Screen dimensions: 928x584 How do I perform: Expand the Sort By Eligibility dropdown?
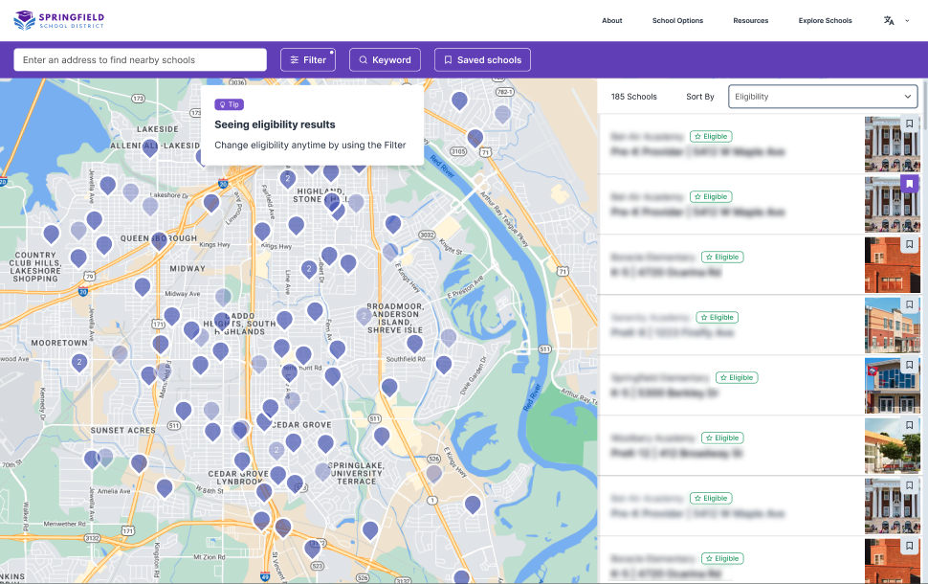[x=824, y=97]
